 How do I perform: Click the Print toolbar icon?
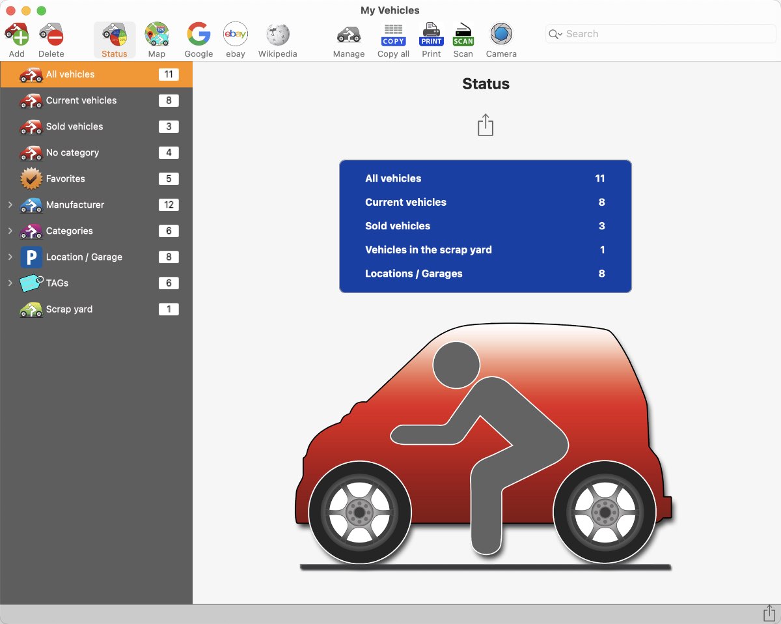click(x=432, y=34)
